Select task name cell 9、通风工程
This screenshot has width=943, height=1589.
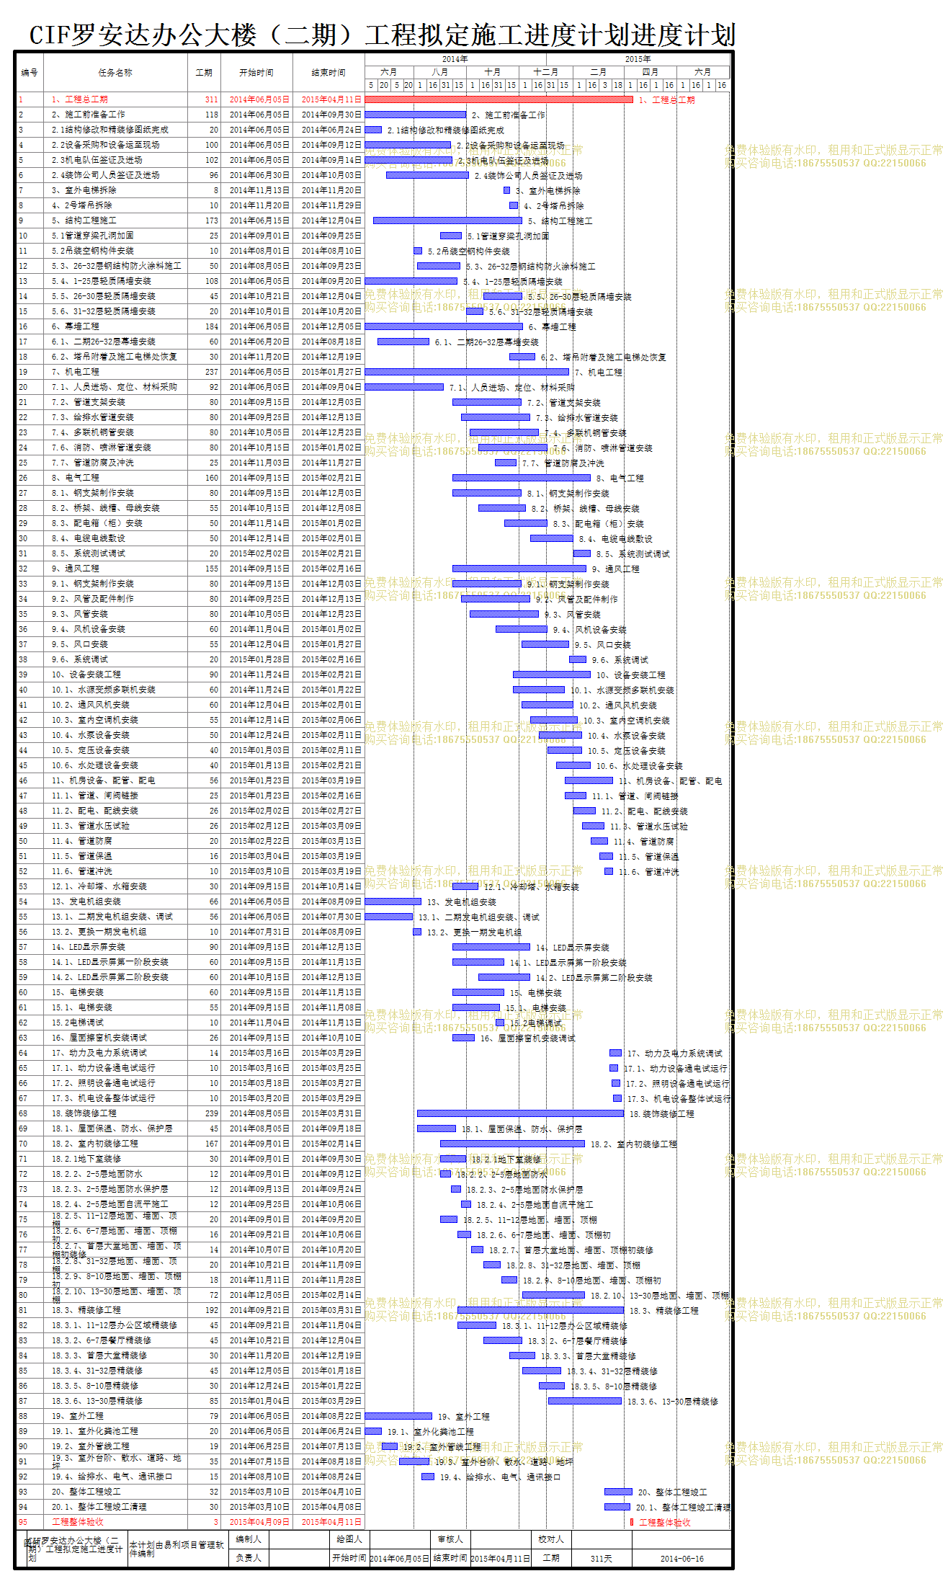(115, 569)
